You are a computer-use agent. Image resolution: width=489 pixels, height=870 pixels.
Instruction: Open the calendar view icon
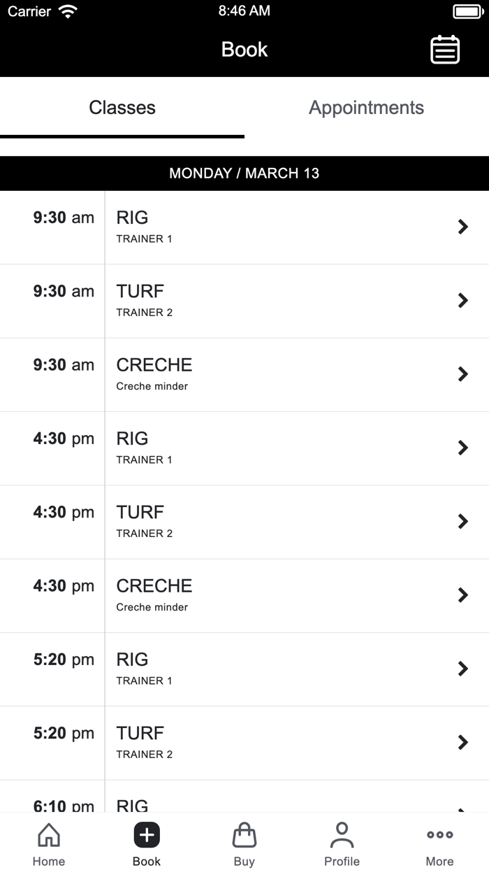pos(445,50)
